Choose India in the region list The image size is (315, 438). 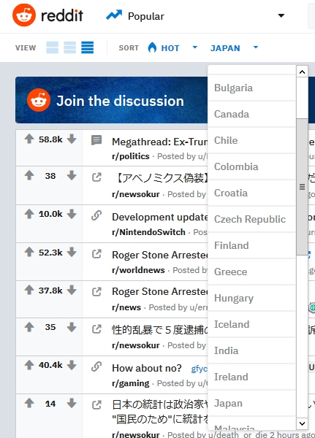pyautogui.click(x=251, y=350)
